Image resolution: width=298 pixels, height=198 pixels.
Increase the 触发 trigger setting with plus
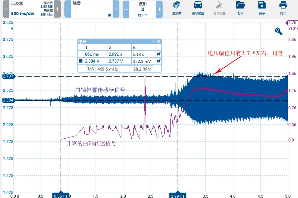coord(116,9)
